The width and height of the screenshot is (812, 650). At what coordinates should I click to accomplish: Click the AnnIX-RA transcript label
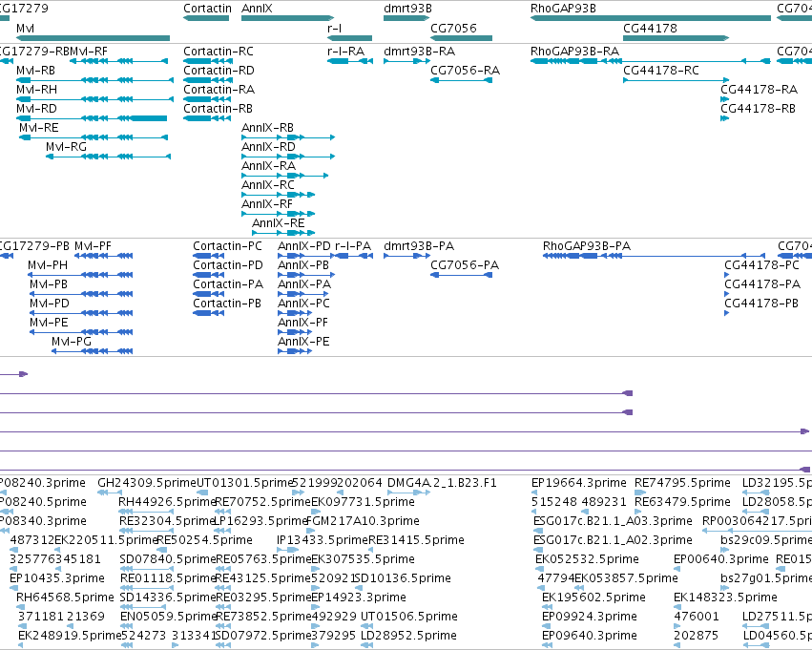coord(269,166)
